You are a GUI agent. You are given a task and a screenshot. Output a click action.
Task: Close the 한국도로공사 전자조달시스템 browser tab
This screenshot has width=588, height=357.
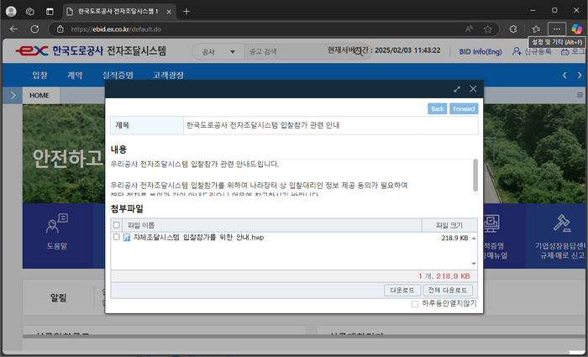[x=169, y=12]
